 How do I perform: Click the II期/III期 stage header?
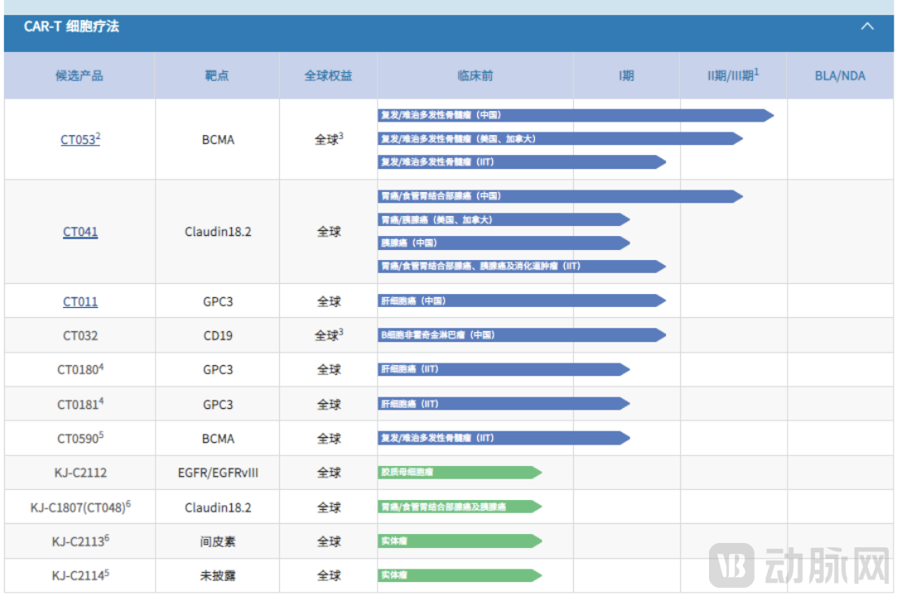click(733, 76)
